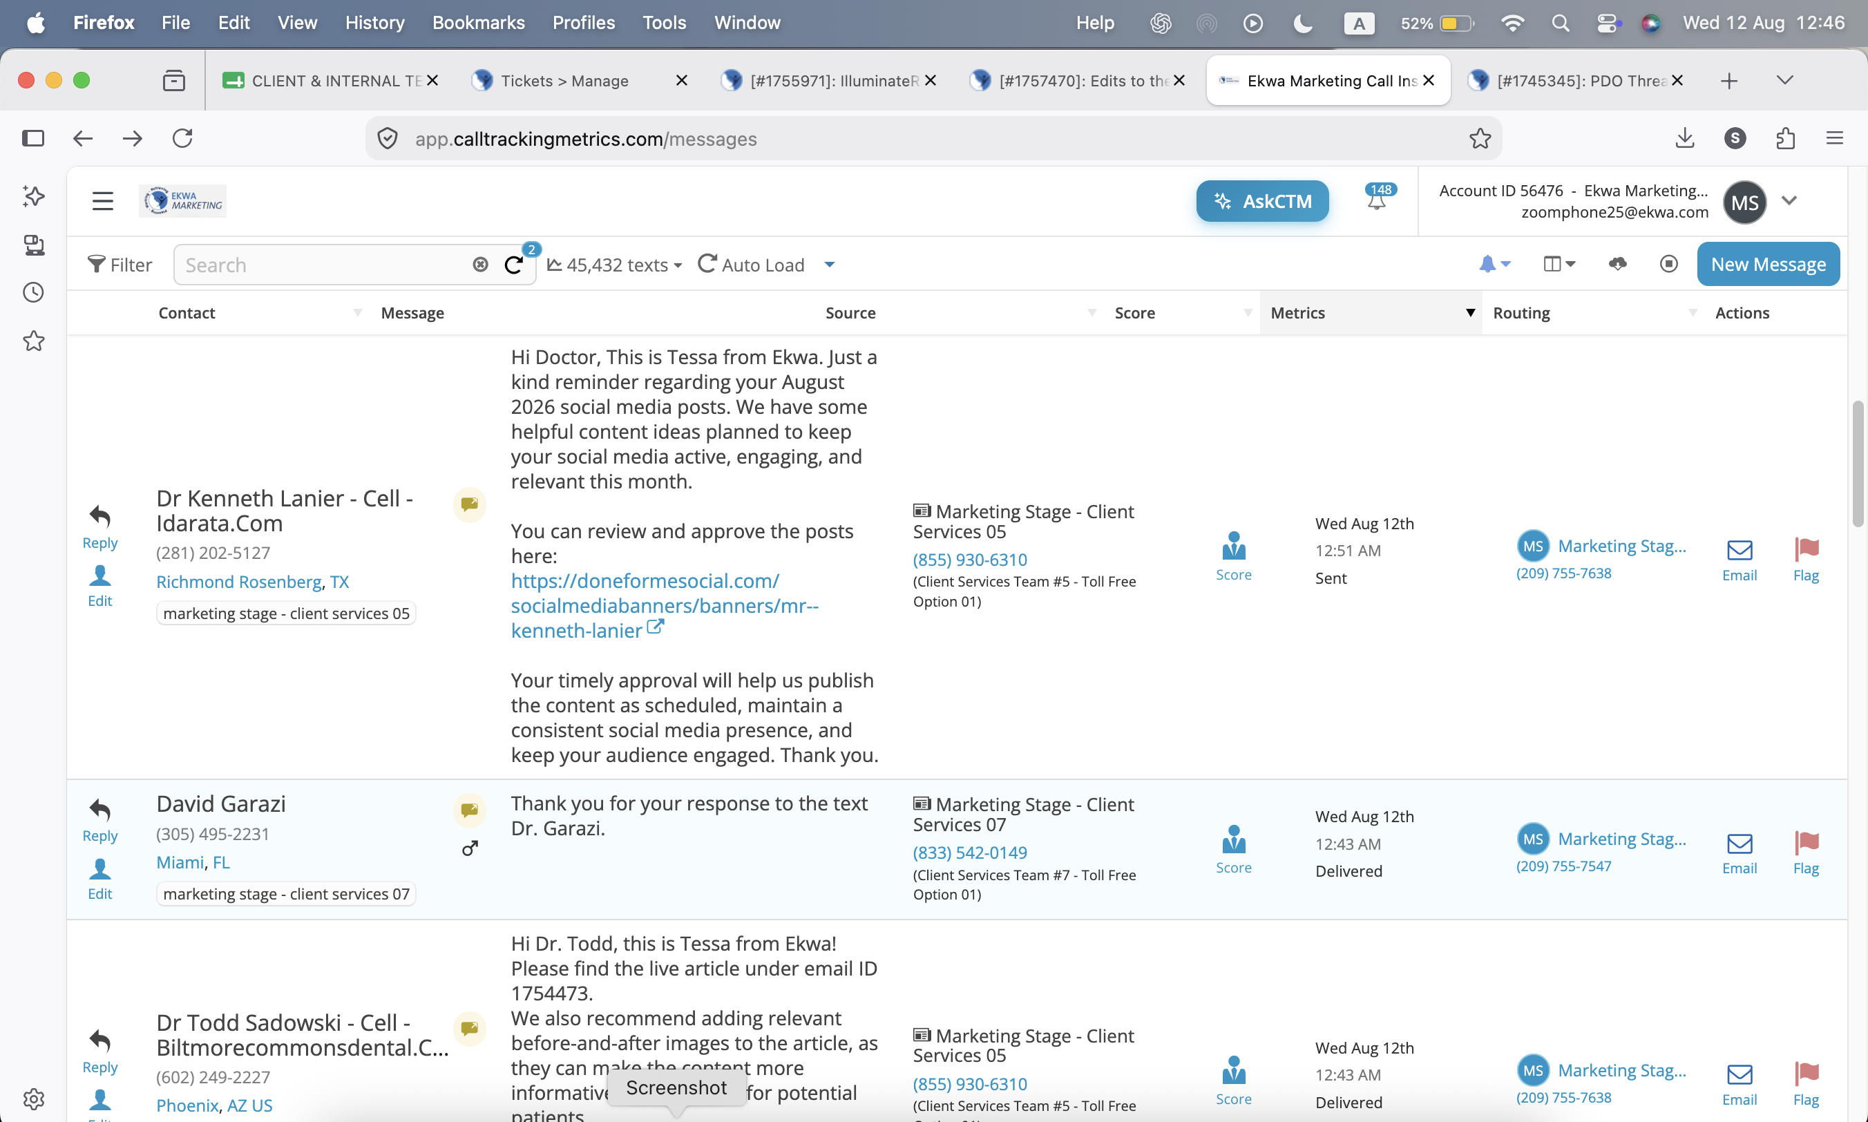The height and width of the screenshot is (1122, 1868).
Task: Open the MS account avatar
Action: [x=1745, y=202]
